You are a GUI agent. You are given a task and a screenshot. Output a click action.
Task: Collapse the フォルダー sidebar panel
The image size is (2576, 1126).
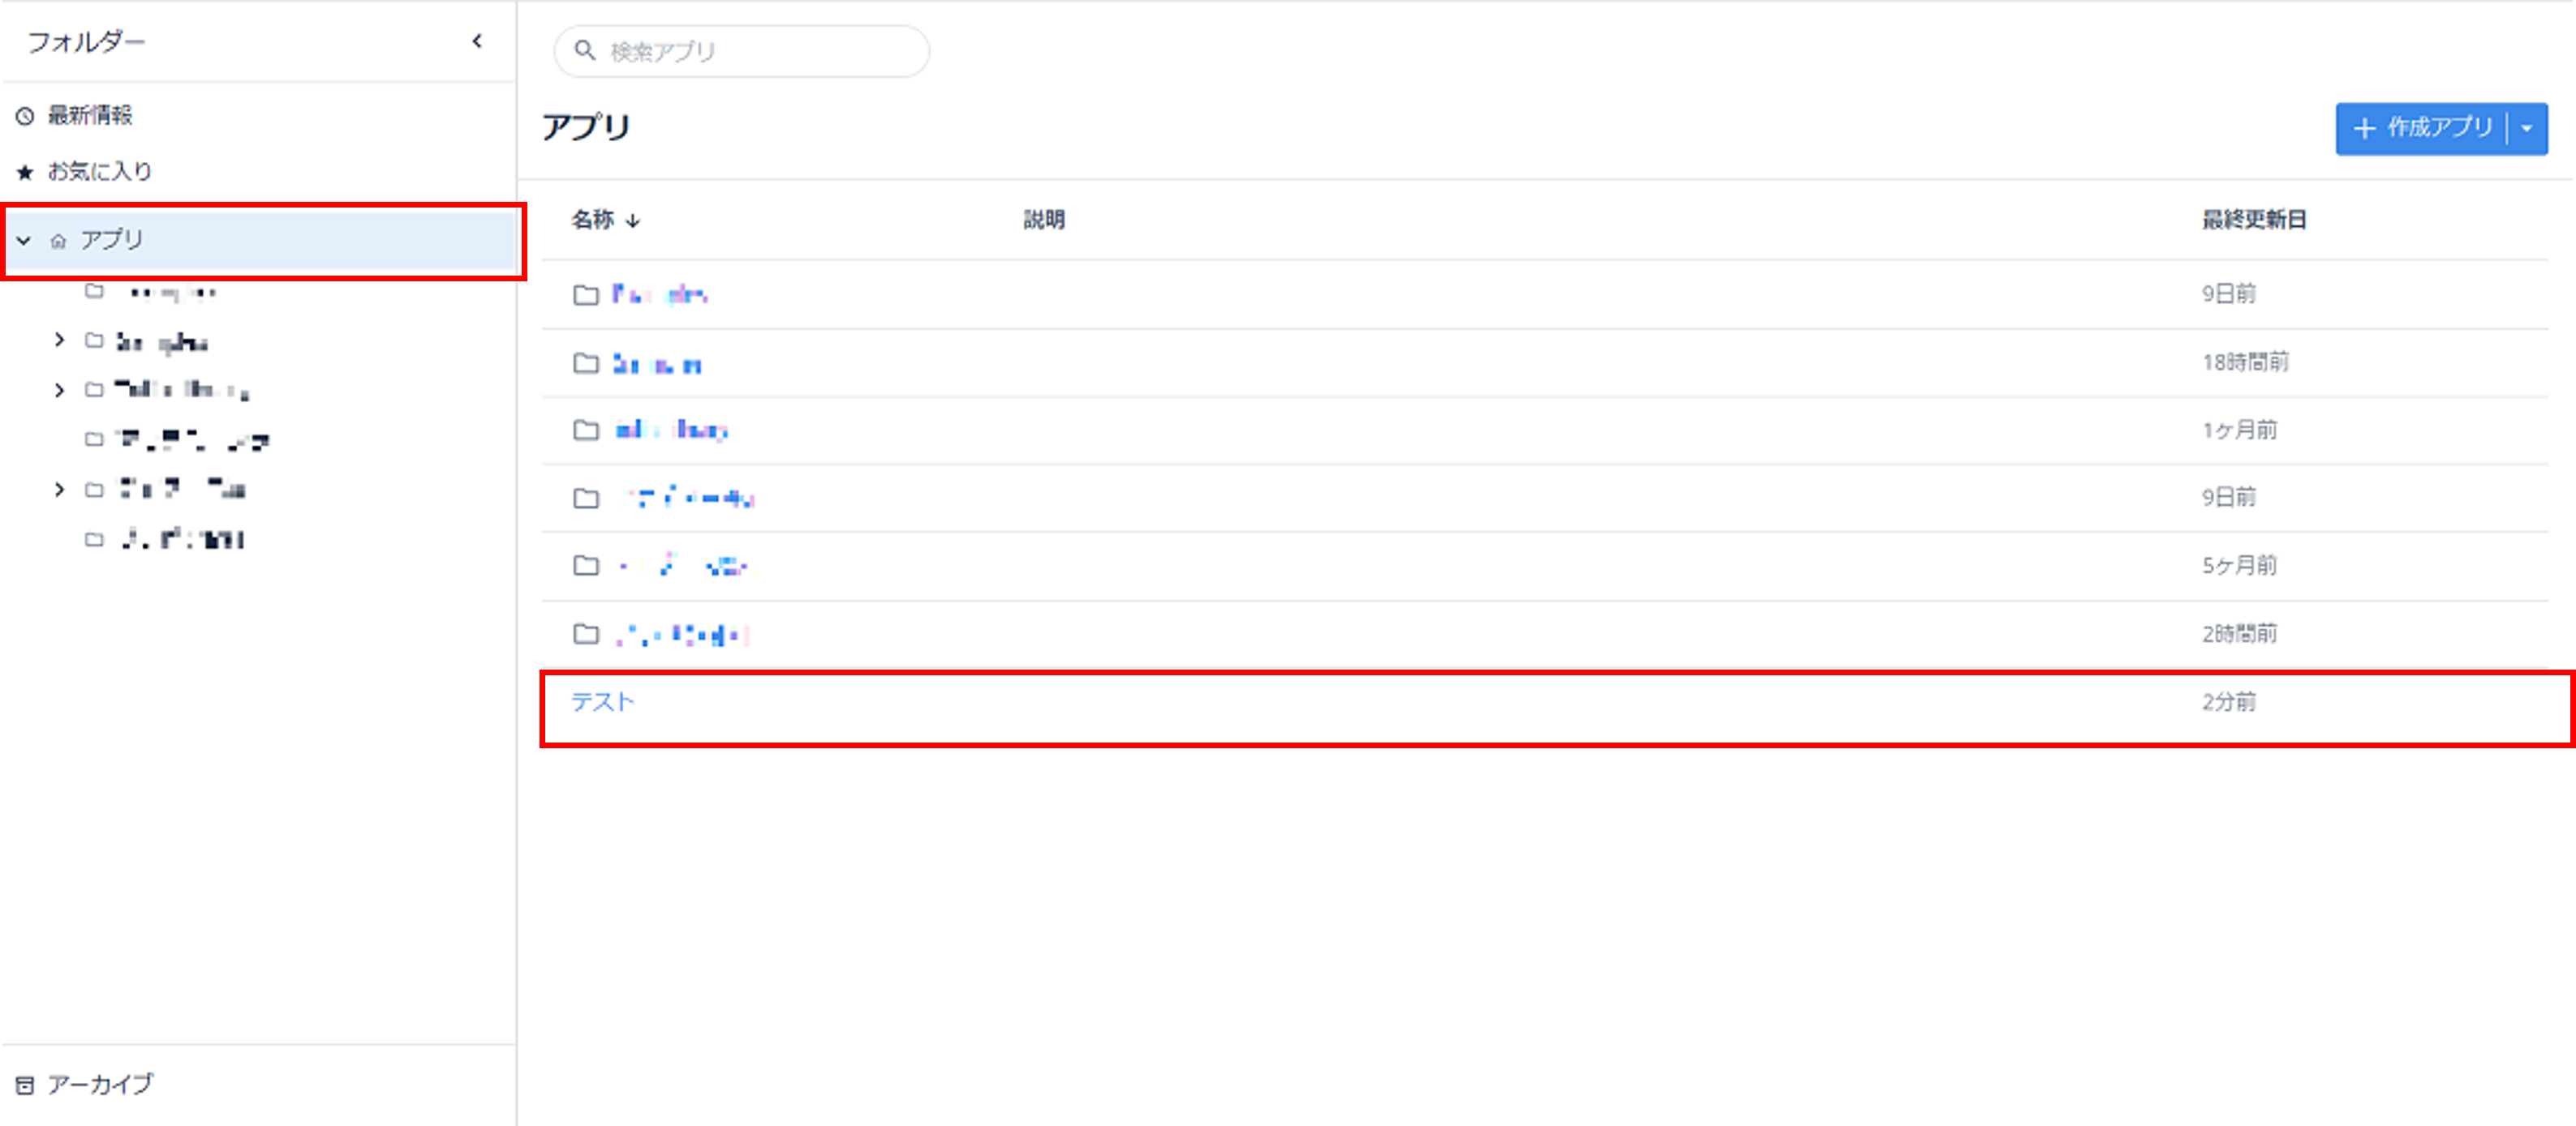477,41
